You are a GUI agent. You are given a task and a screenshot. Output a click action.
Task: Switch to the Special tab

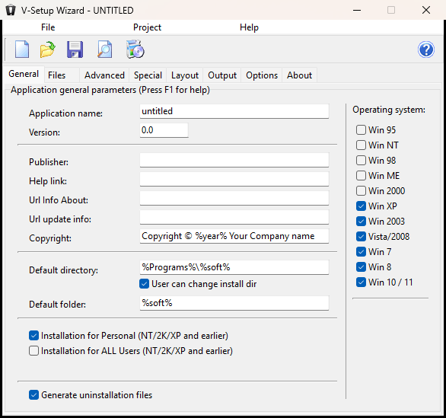click(x=148, y=75)
